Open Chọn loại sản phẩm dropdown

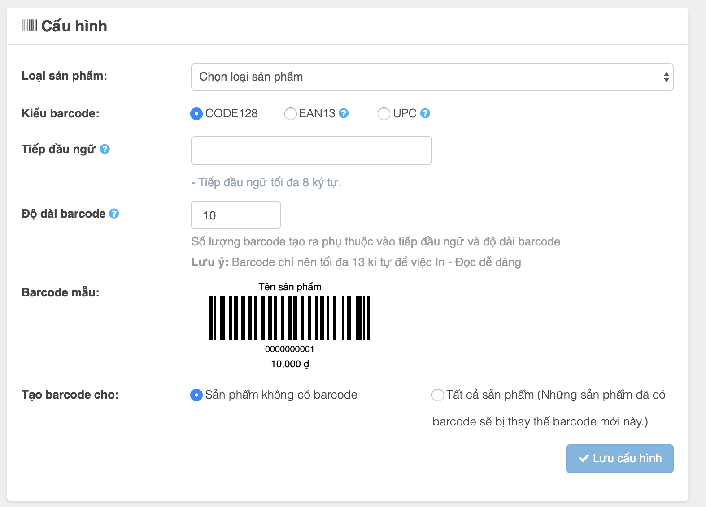[432, 77]
